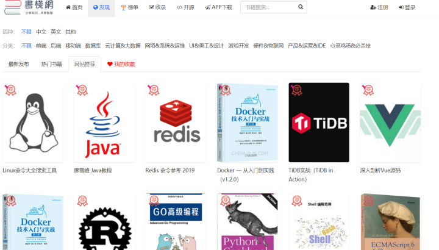Click the 荐 badge on TiDB cover

click(296, 90)
